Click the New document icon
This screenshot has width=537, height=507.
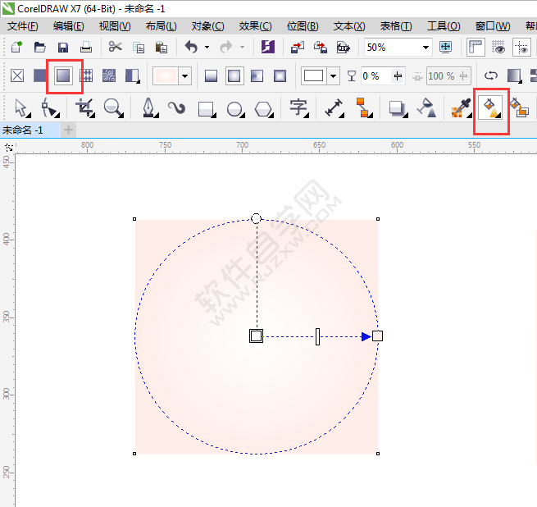16,47
